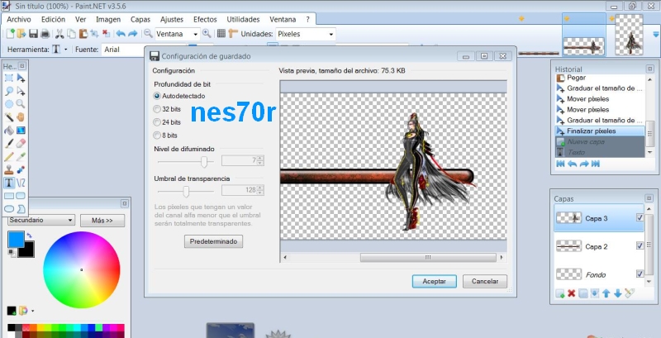Click the Crop to selection toolbar icon

point(94,34)
